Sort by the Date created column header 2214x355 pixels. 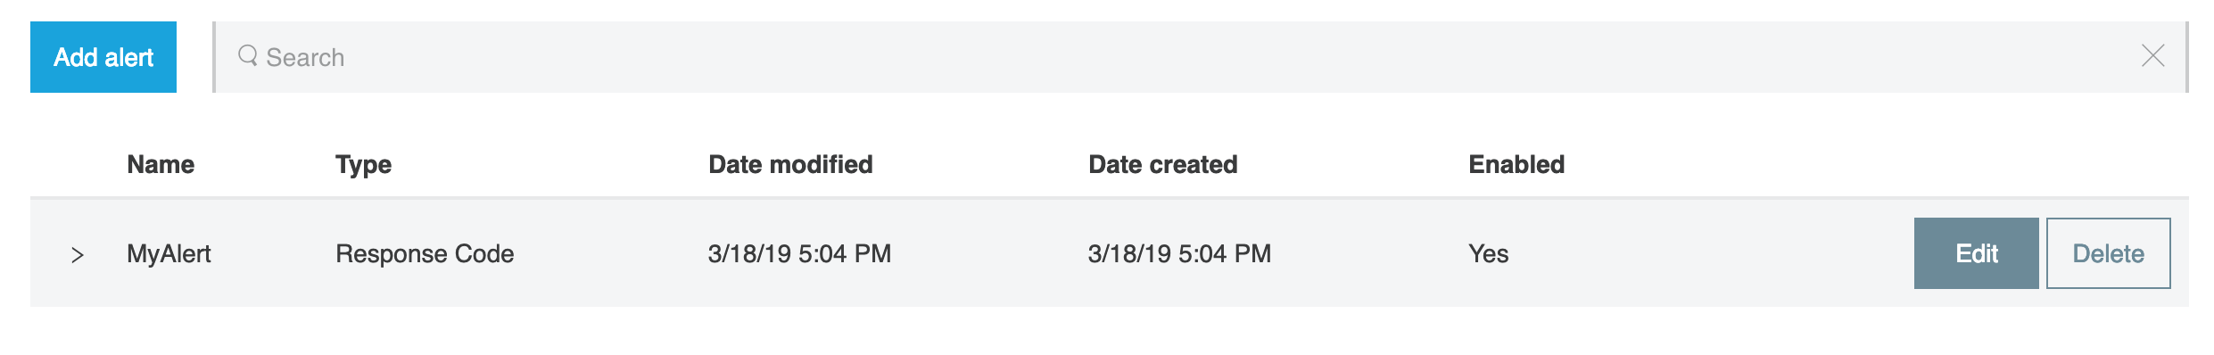click(1162, 164)
